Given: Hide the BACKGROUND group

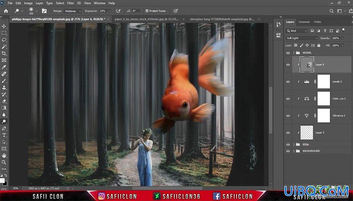Looking at the screenshot, I should click(x=288, y=151).
